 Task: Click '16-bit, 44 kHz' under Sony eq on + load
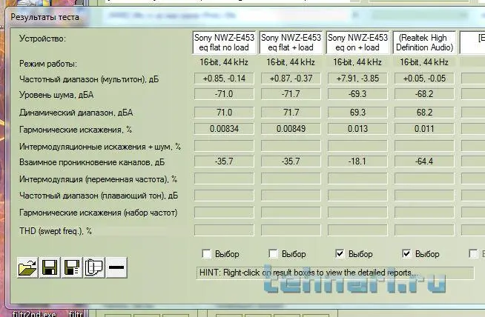point(357,62)
